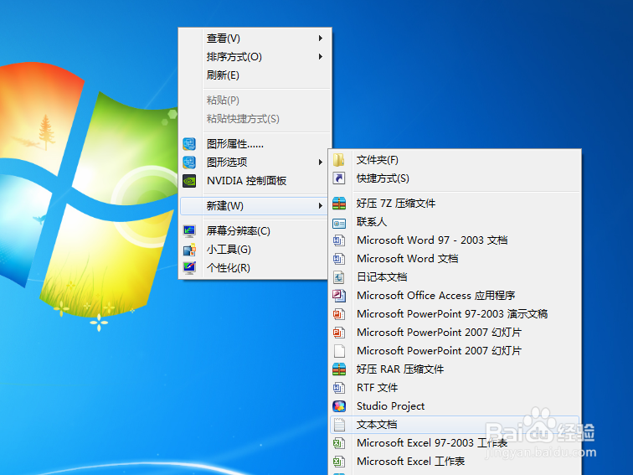
Task: Click the notepad icon beside 文本文档
Action: pyautogui.click(x=339, y=425)
